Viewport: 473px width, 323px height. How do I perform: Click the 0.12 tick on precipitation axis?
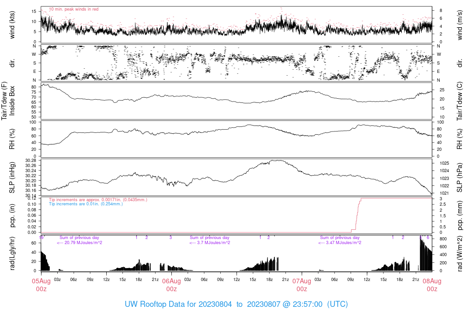32,198
